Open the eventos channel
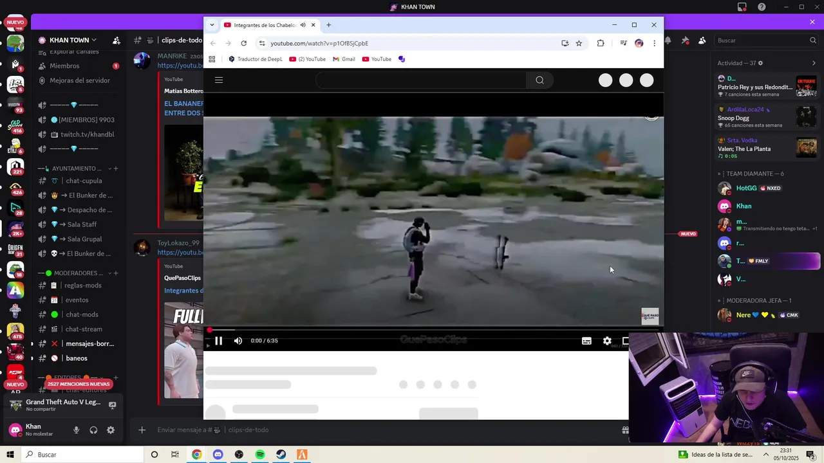The height and width of the screenshot is (463, 824). pyautogui.click(x=78, y=300)
